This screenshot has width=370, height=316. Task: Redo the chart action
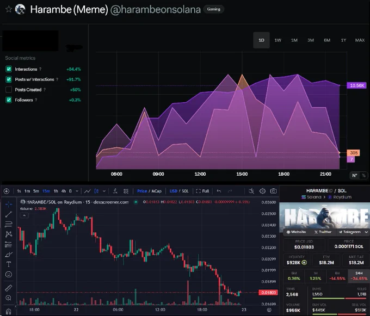click(230, 191)
